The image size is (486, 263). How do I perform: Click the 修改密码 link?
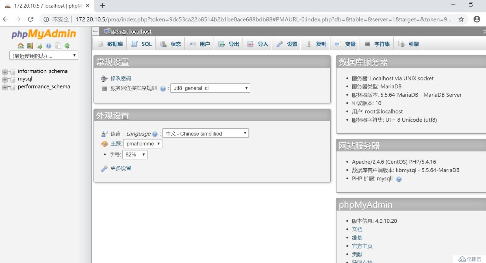tap(121, 79)
